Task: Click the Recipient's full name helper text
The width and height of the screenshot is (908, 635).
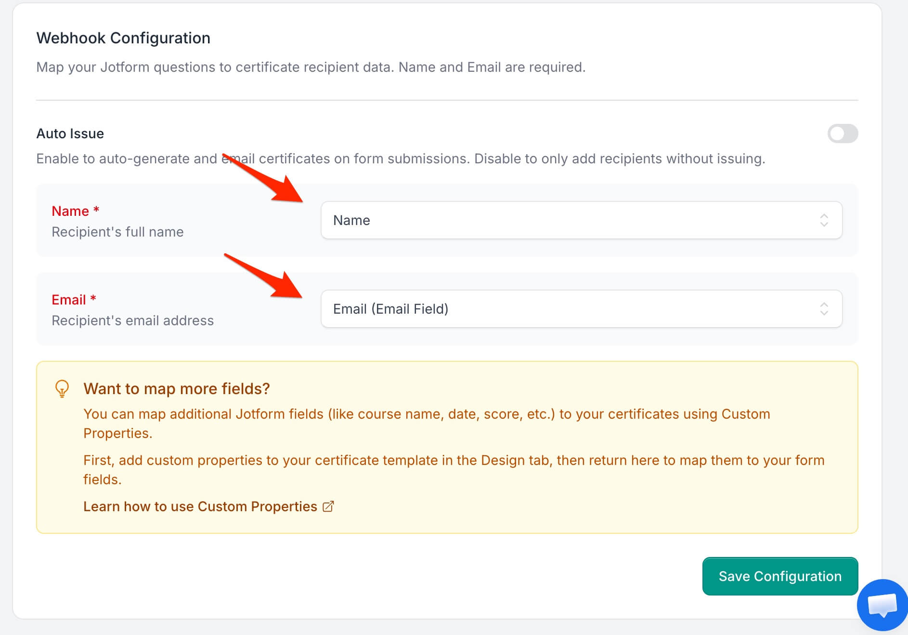Action: [x=117, y=232]
